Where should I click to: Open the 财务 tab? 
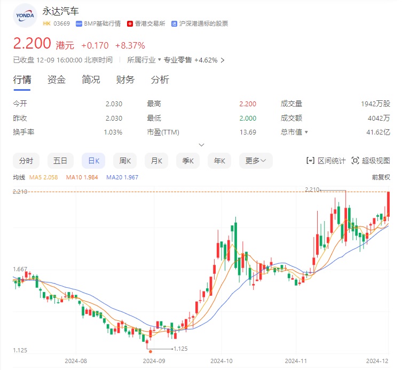(x=125, y=80)
